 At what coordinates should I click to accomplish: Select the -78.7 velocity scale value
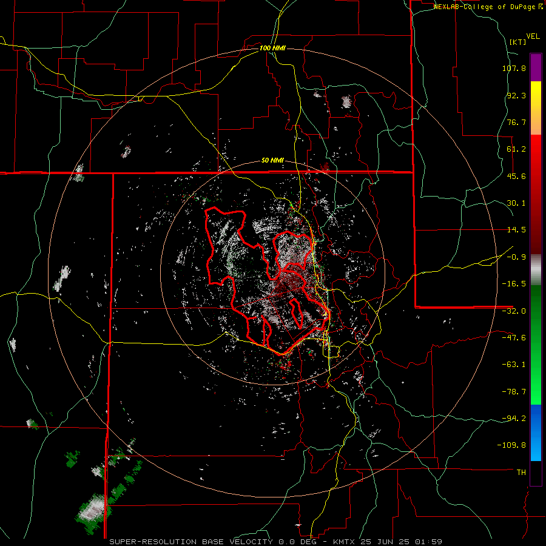click(514, 392)
